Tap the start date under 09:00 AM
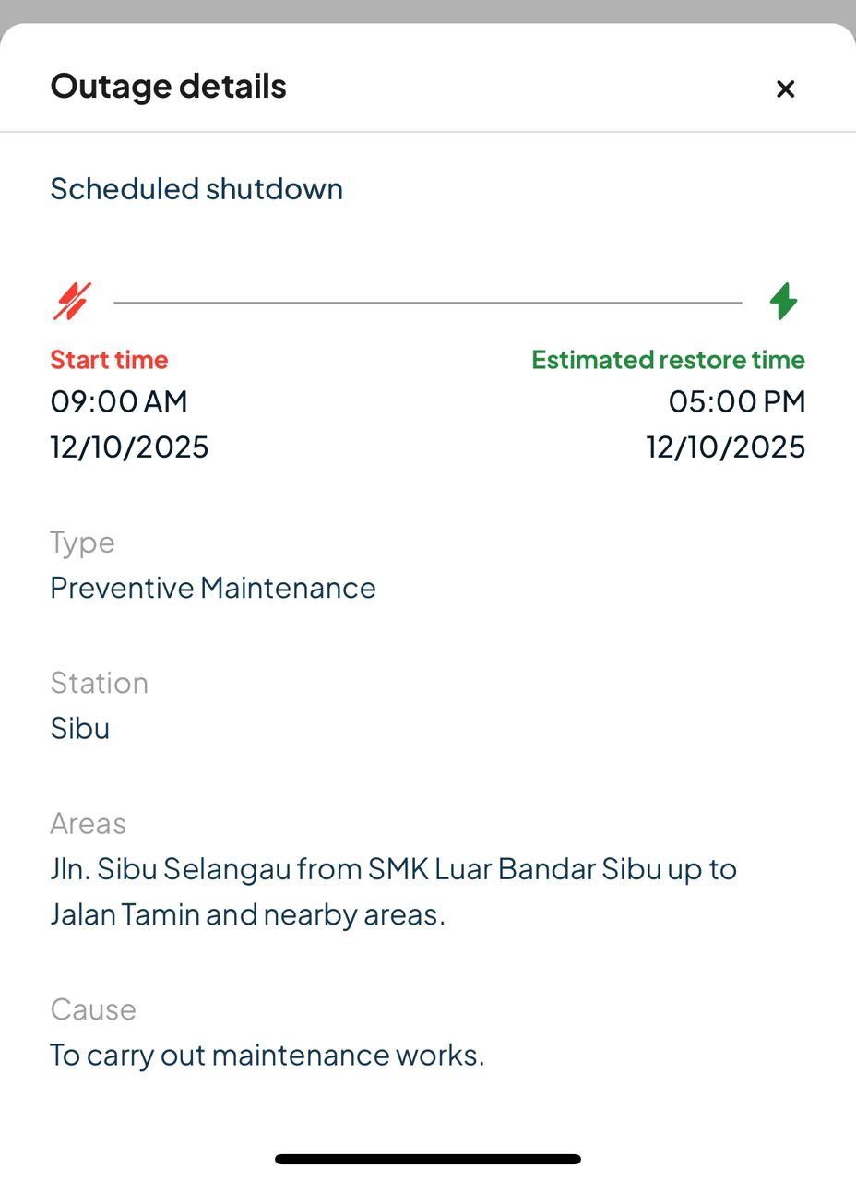The image size is (856, 1181). (x=129, y=447)
